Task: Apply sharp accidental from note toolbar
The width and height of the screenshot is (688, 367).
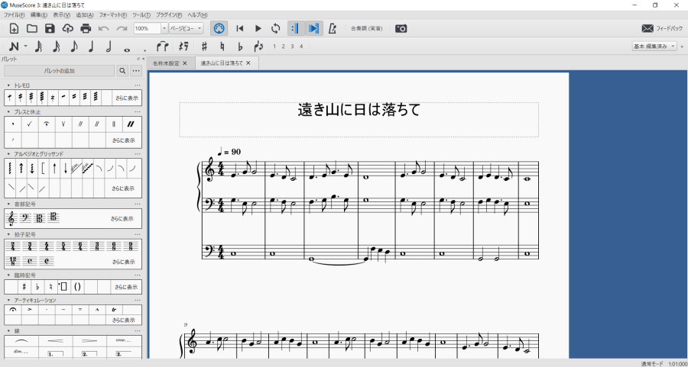Action: (204, 46)
